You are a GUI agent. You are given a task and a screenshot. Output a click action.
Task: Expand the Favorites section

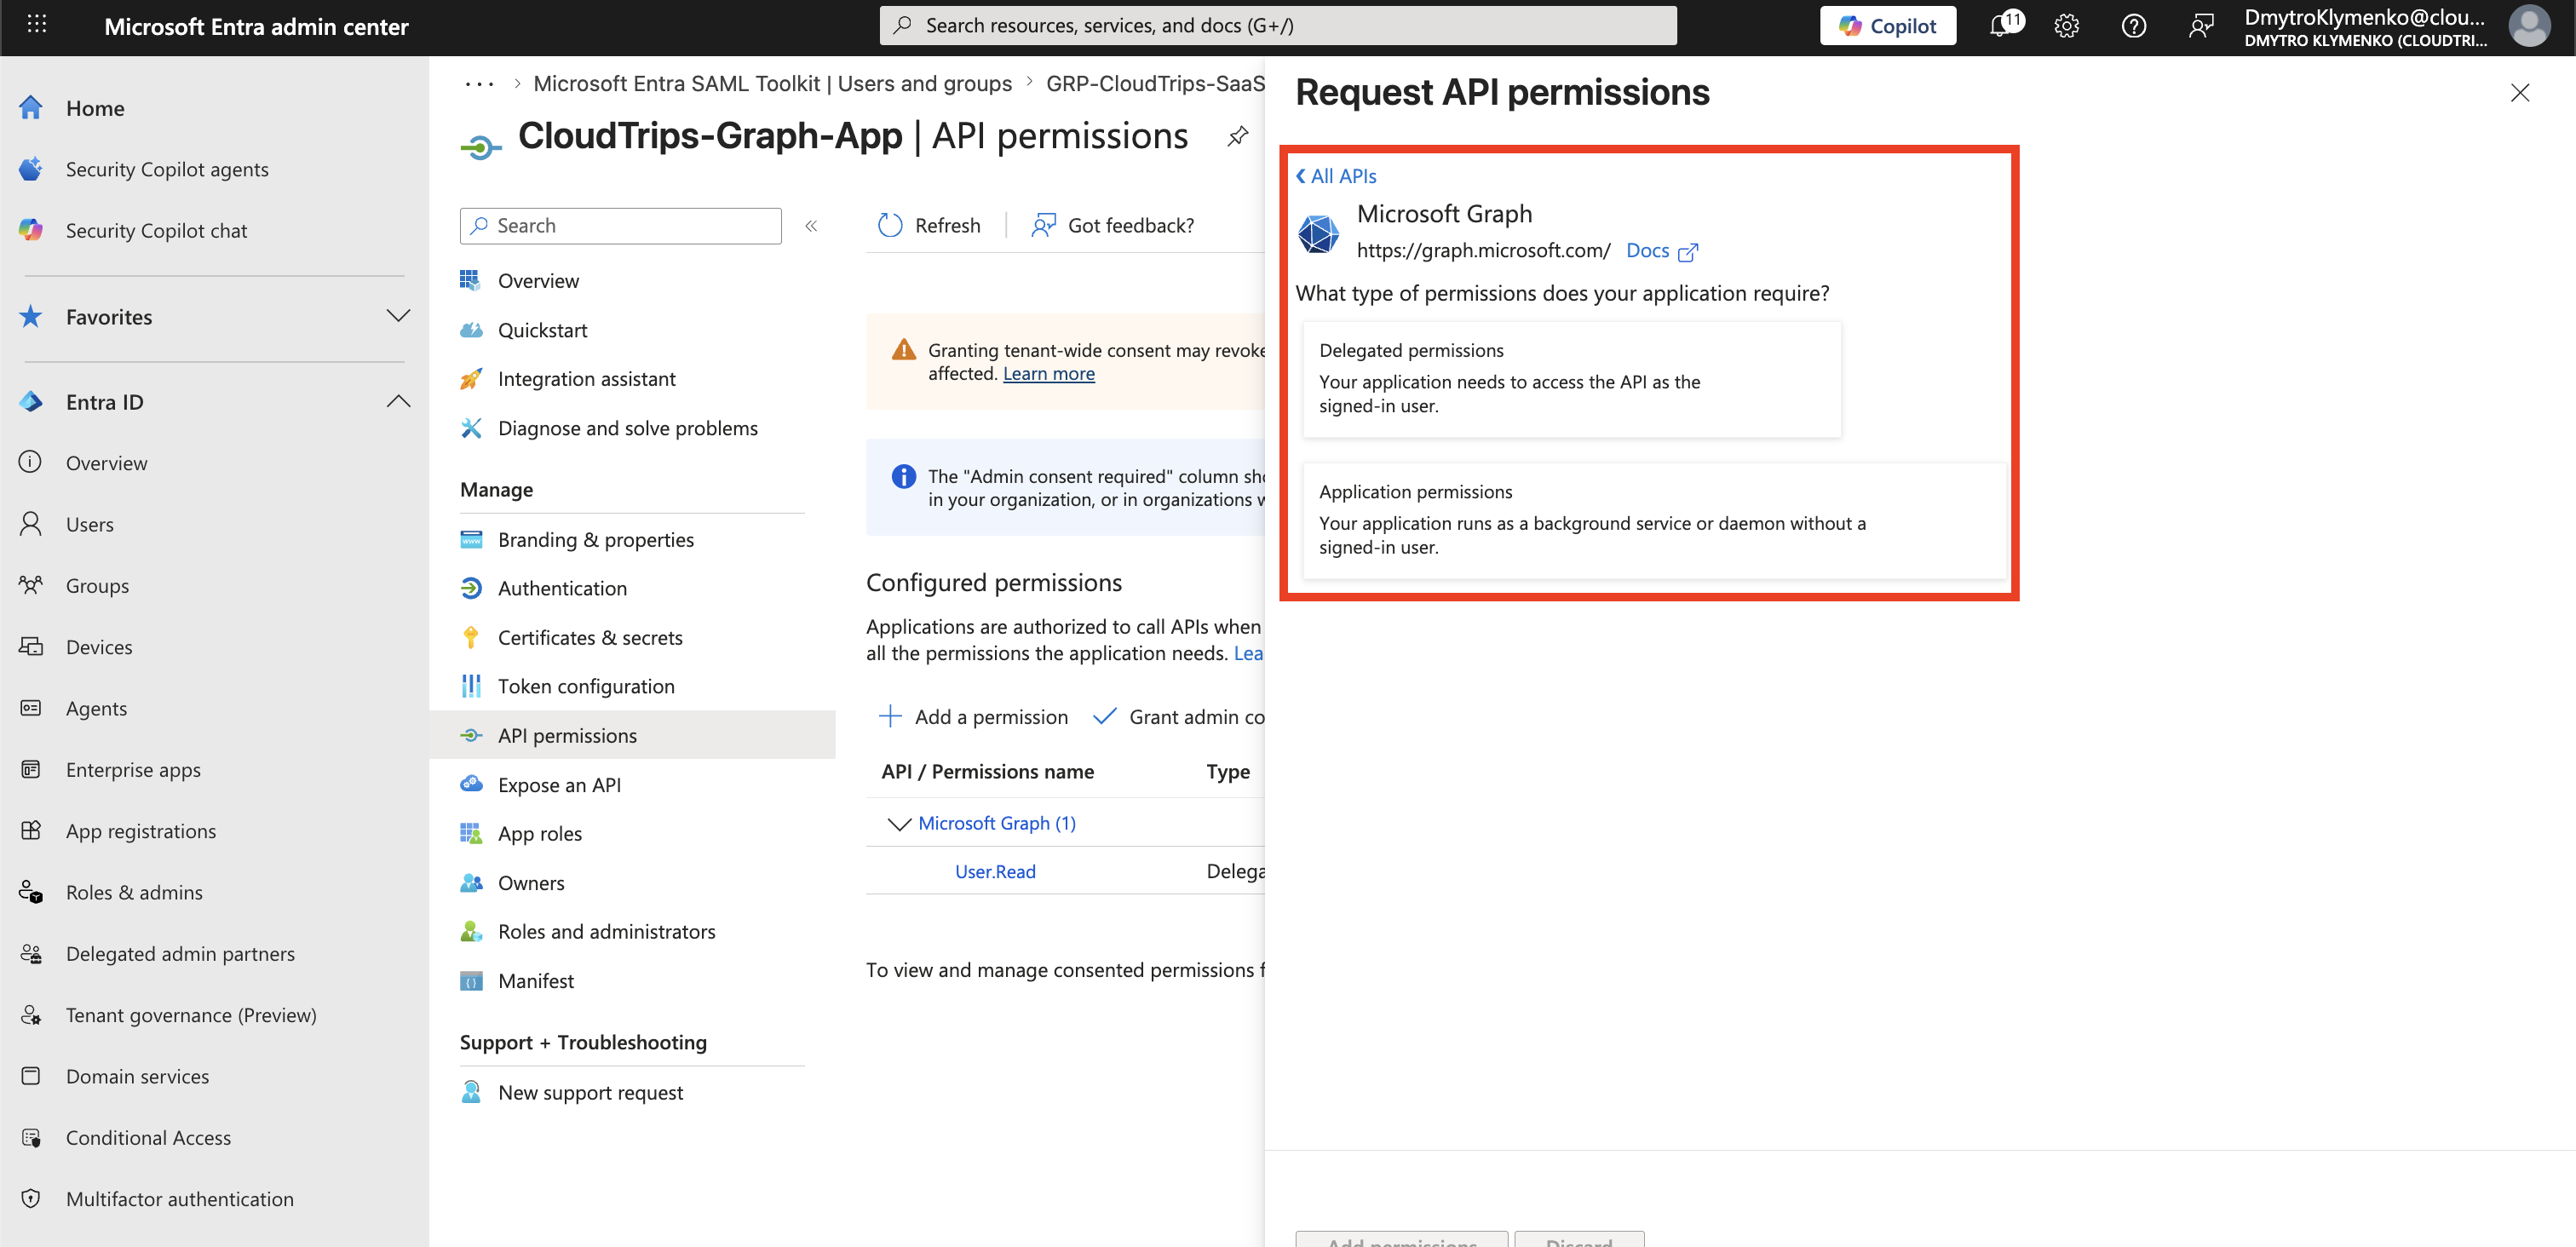tap(398, 317)
